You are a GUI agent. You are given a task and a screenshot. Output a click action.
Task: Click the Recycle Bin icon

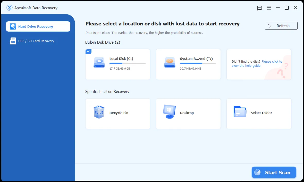click(99, 112)
